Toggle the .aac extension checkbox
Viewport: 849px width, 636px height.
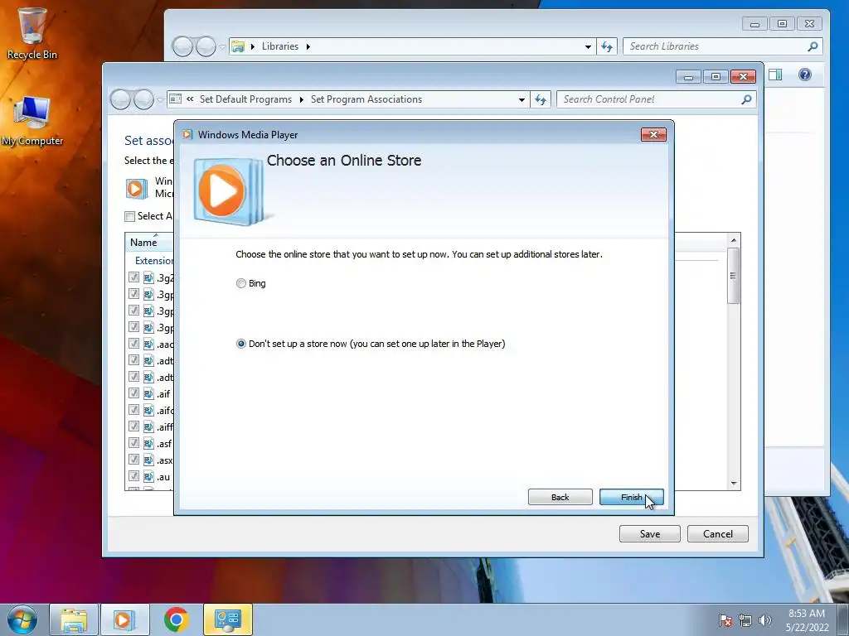pos(133,344)
